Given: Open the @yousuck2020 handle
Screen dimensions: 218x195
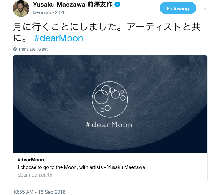Looking at the screenshot, I should click(x=49, y=13).
